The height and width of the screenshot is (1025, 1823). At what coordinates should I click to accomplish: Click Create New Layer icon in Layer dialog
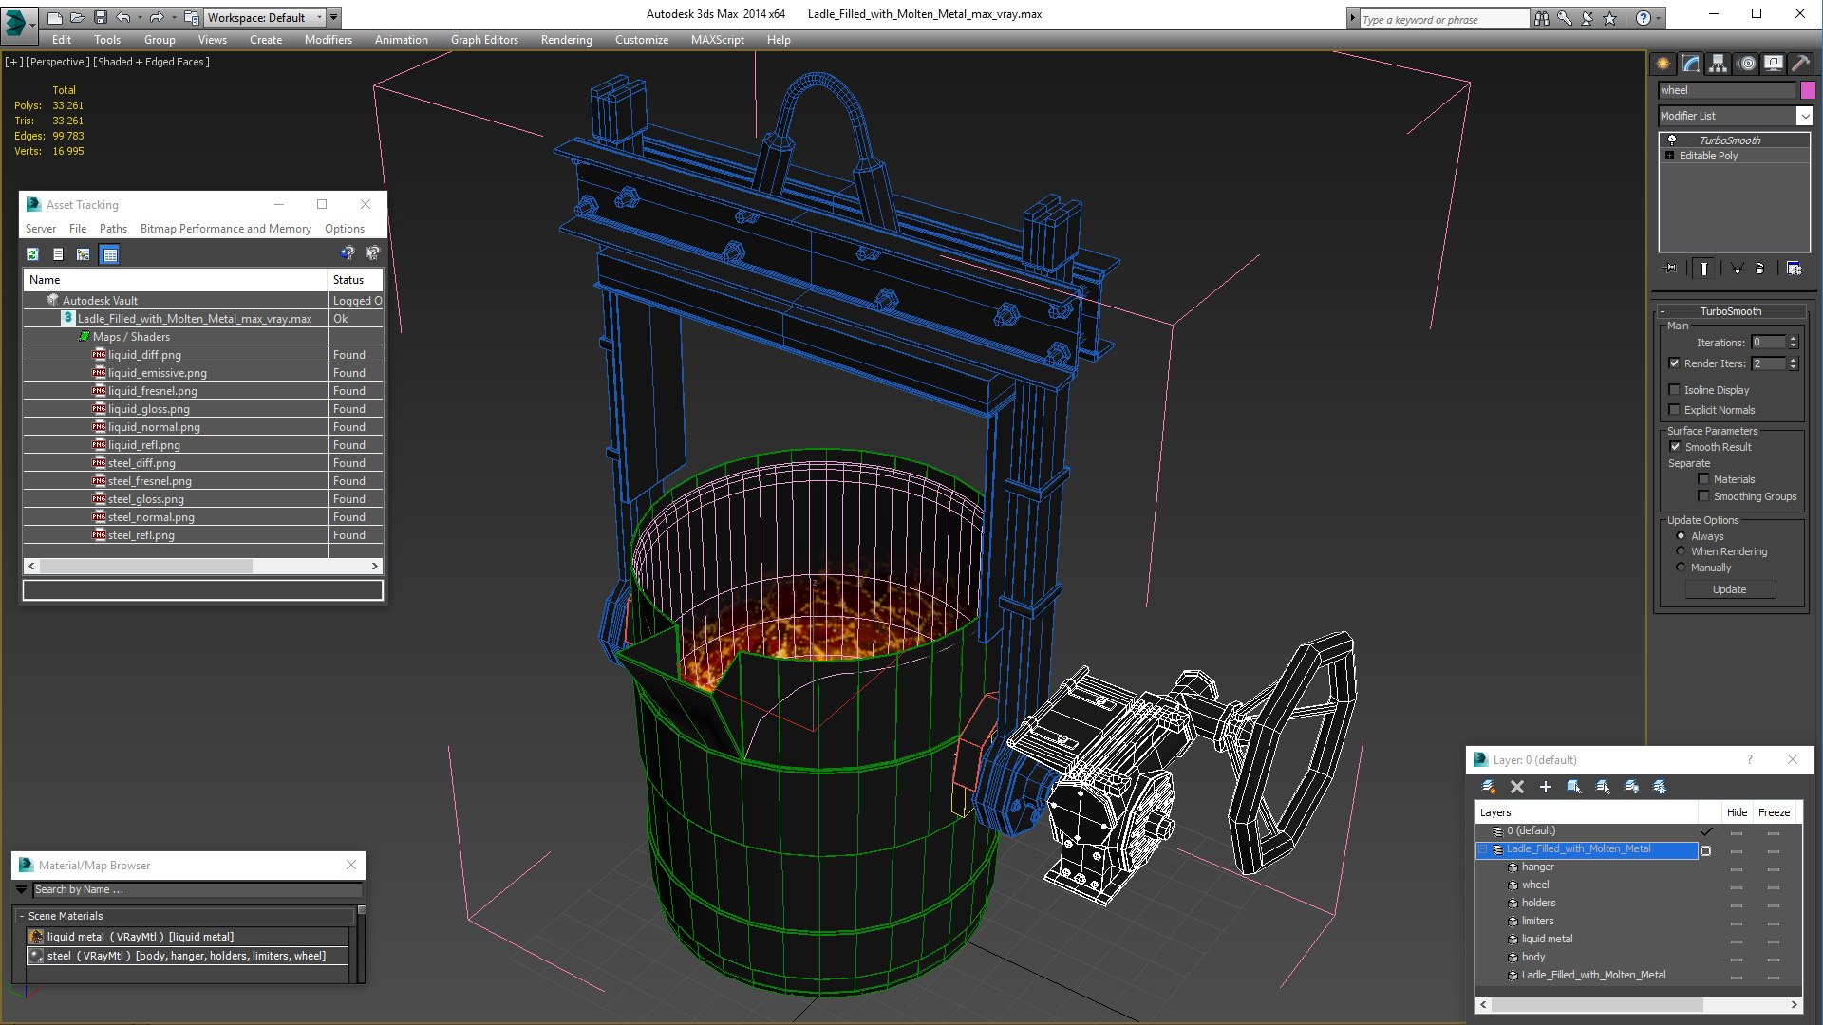tap(1489, 787)
